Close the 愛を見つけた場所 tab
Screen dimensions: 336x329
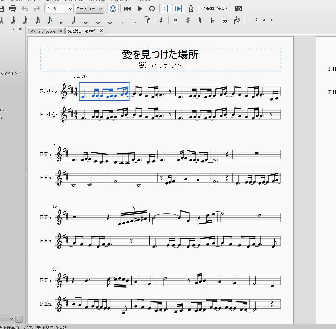tap(101, 31)
